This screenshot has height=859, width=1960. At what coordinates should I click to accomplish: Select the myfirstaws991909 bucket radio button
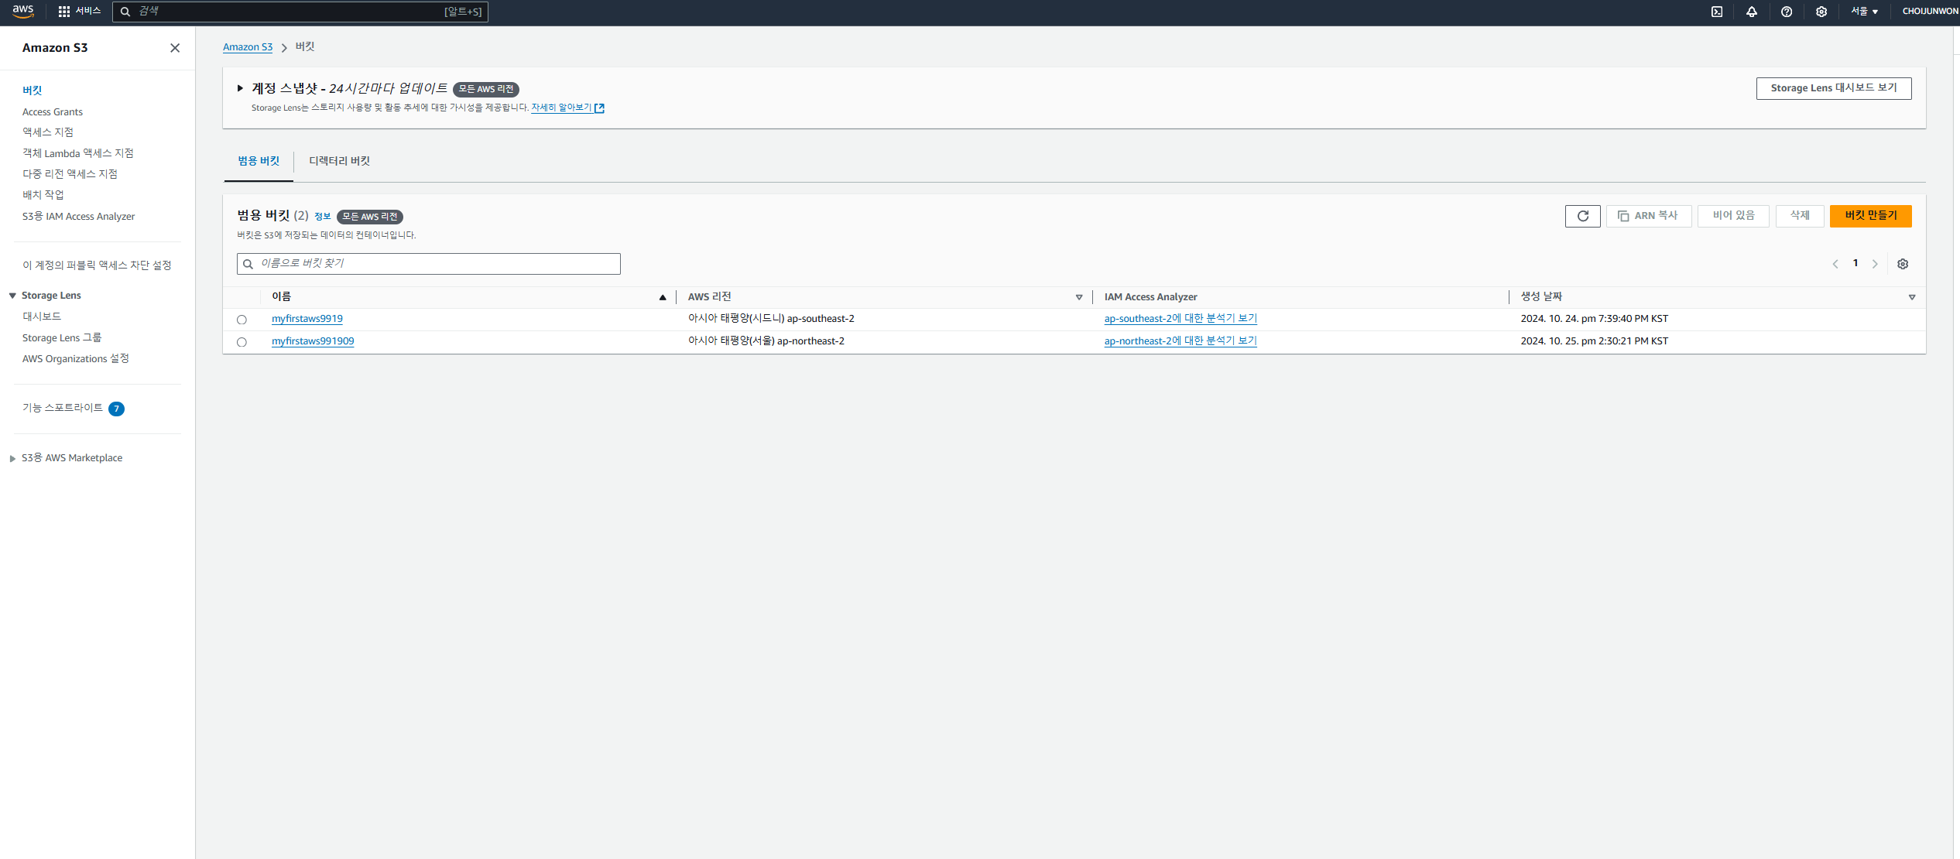point(242,342)
